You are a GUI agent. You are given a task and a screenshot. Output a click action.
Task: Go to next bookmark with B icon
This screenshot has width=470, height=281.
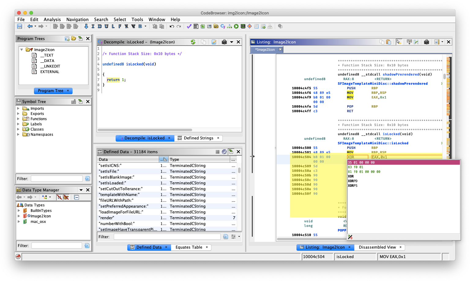(140, 26)
